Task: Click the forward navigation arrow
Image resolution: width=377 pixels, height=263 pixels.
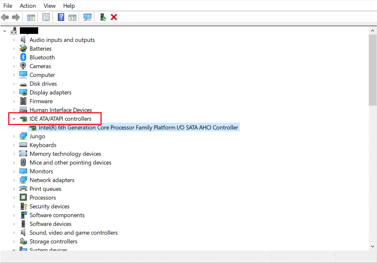Action: pyautogui.click(x=15, y=17)
